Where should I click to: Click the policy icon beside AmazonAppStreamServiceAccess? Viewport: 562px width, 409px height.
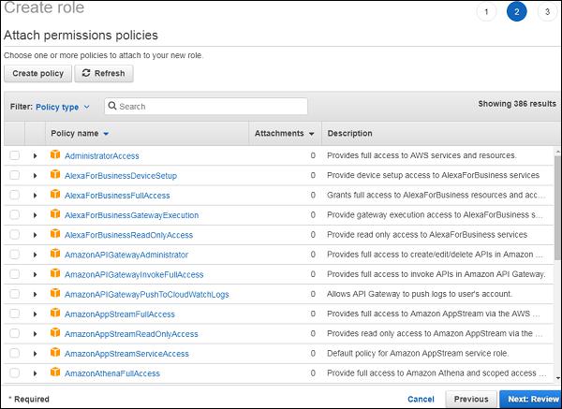(55, 354)
